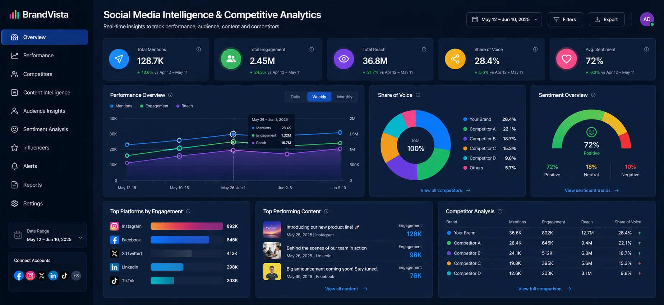
Task: Click the Total Reach eye icon
Action: [344, 59]
